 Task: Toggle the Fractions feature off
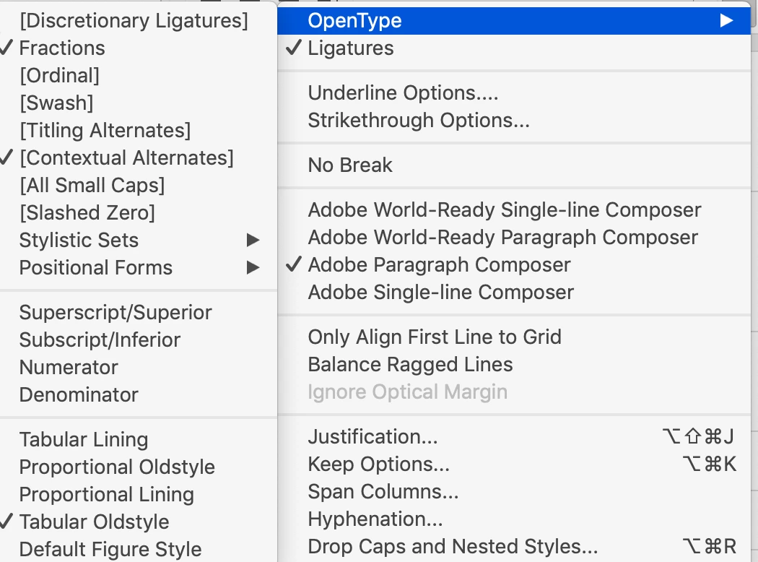click(x=139, y=48)
